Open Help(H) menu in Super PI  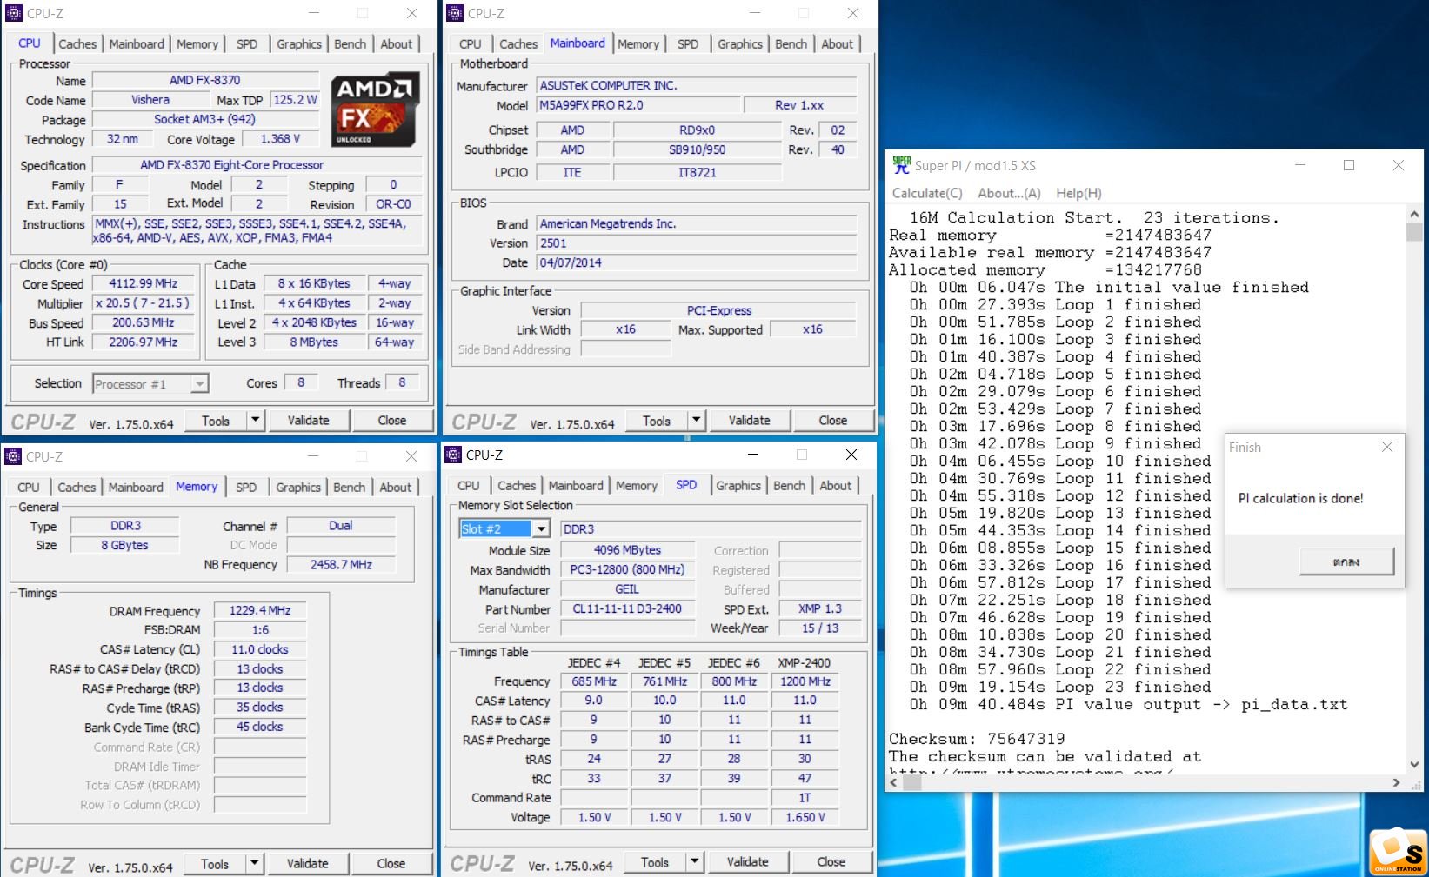(x=1078, y=193)
